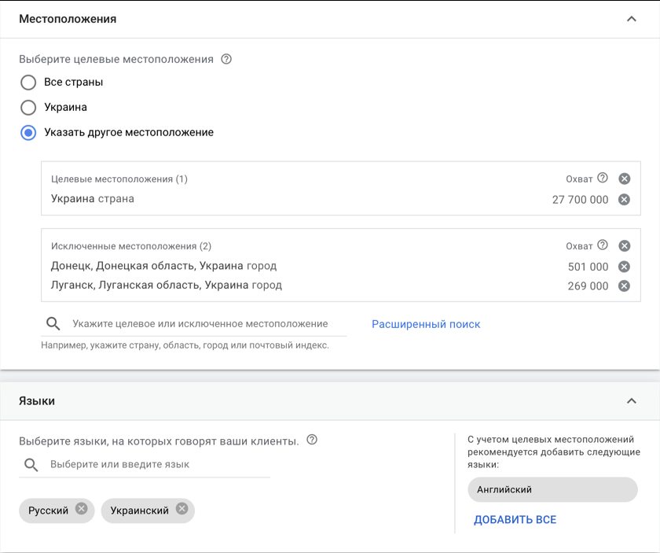Screen dimensions: 660x553
Task: Focus the location search input field
Action: coord(200,323)
